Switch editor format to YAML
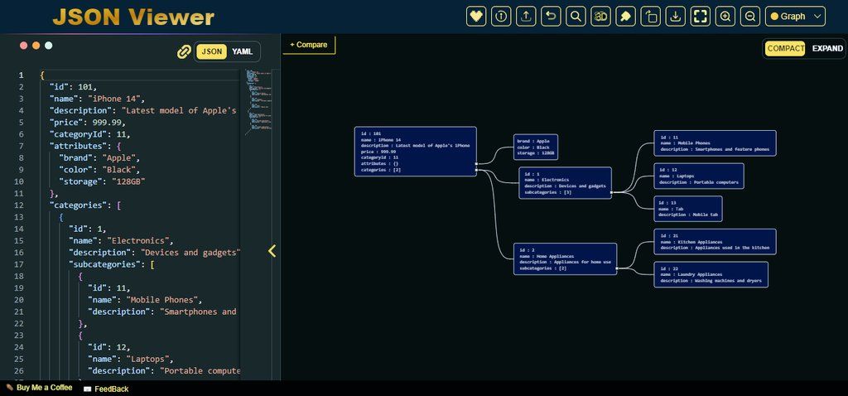Screen dimensions: 848x396 click(x=243, y=52)
